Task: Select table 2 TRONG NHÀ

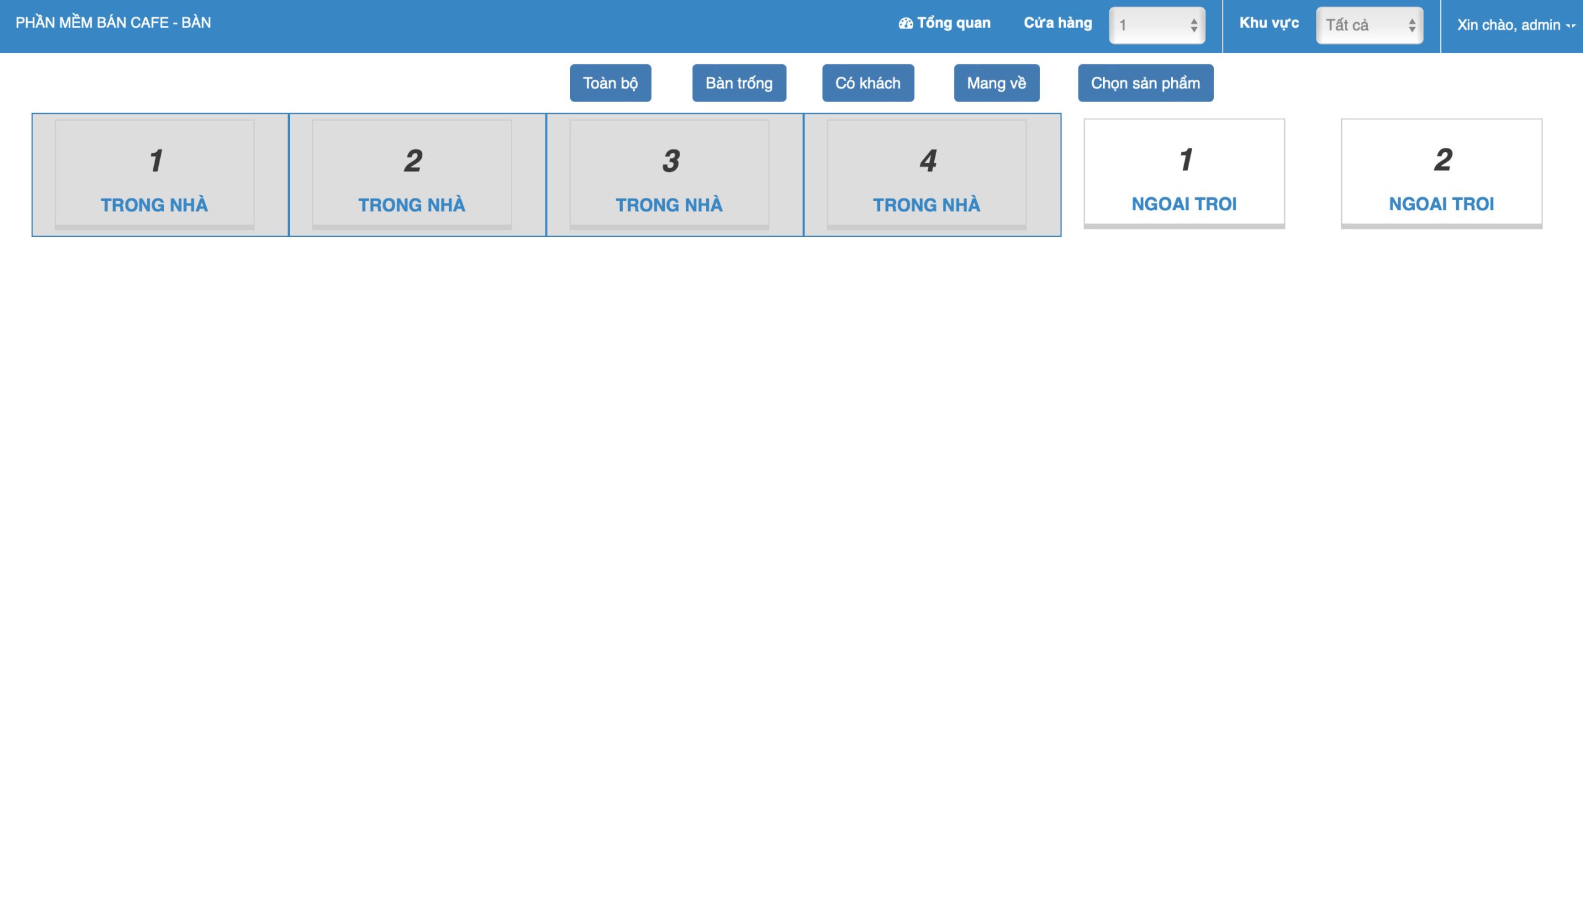Action: coord(412,174)
